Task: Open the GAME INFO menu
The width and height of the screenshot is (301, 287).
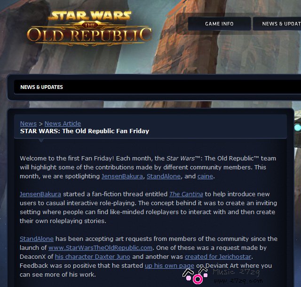Action: [x=220, y=24]
